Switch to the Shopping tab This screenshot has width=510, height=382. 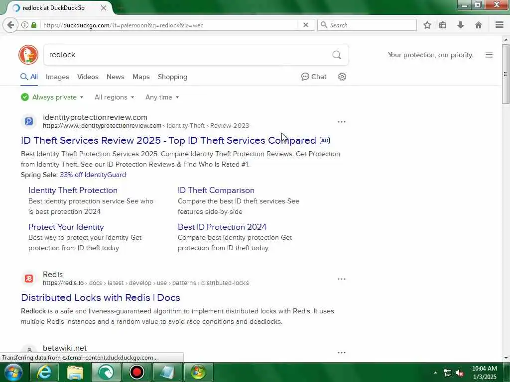172,77
